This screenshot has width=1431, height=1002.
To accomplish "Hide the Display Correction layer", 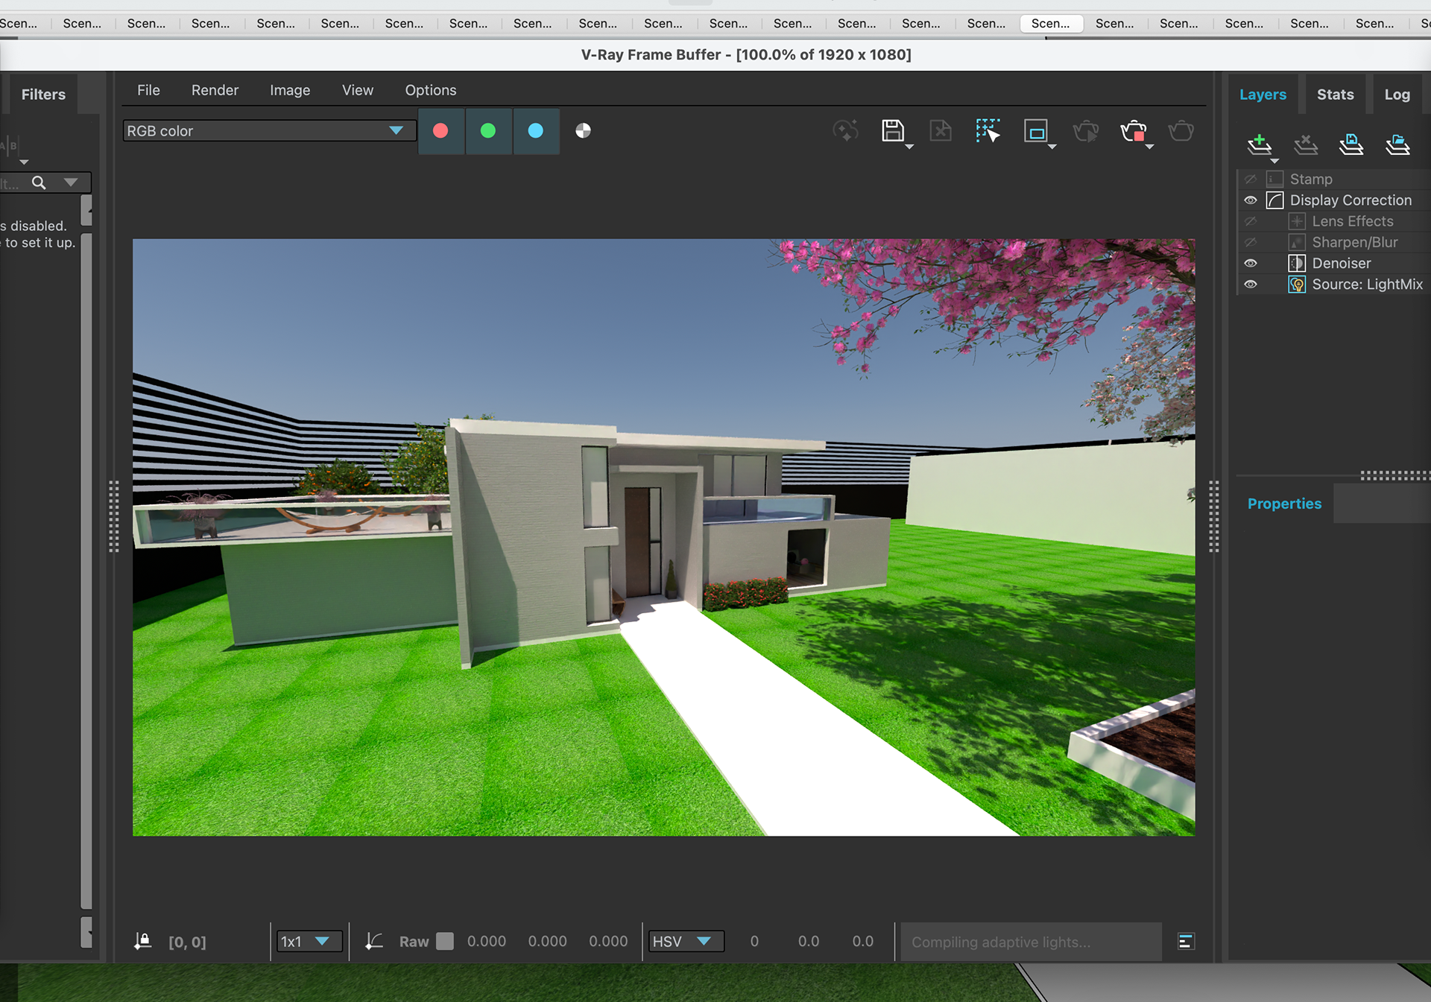I will [x=1251, y=200].
